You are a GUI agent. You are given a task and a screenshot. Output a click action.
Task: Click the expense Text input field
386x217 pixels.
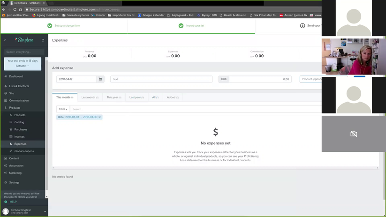(x=161, y=79)
